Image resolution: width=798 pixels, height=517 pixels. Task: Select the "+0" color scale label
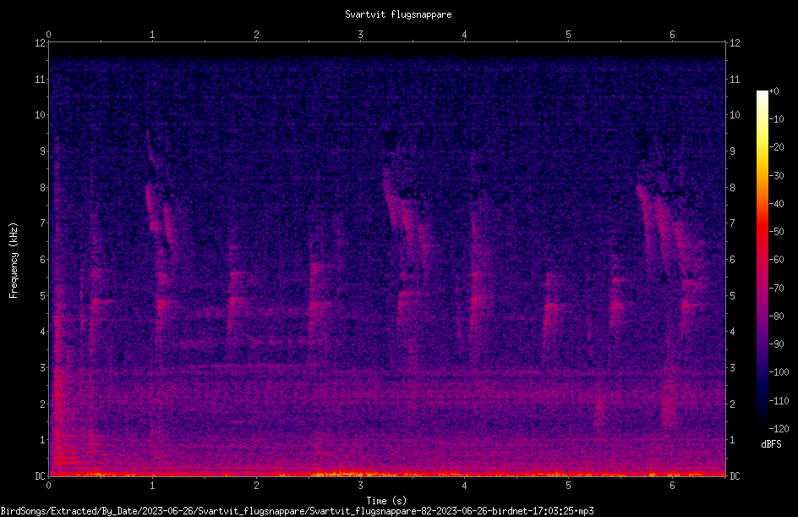coord(773,91)
